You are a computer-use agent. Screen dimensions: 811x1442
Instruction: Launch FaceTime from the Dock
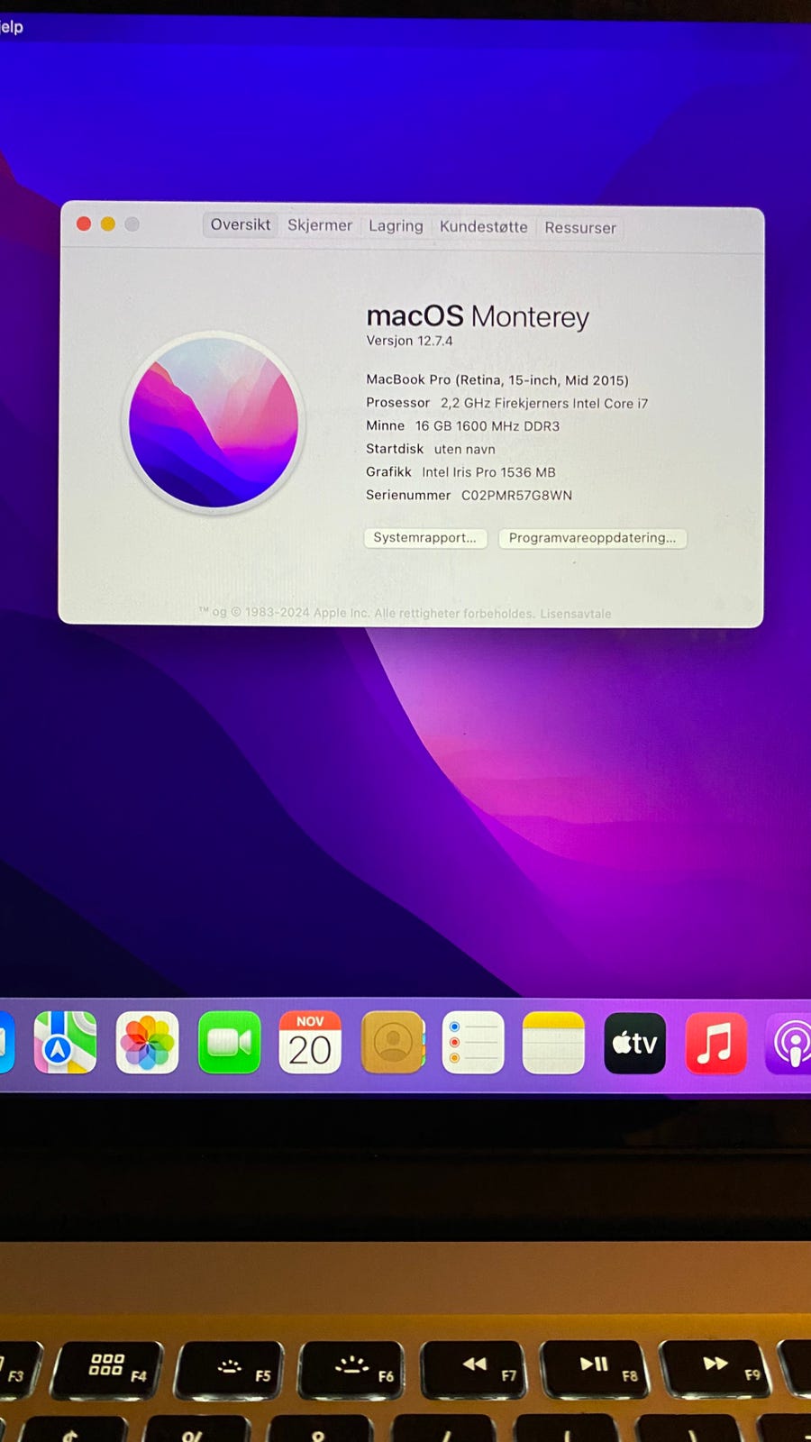[x=229, y=1043]
